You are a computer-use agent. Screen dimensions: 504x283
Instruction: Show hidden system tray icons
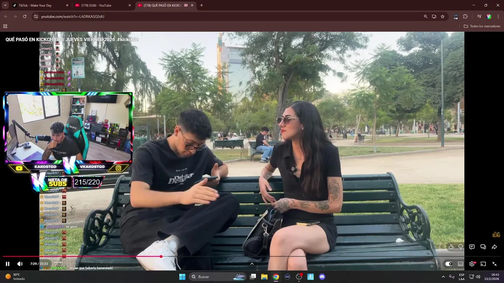click(x=443, y=277)
